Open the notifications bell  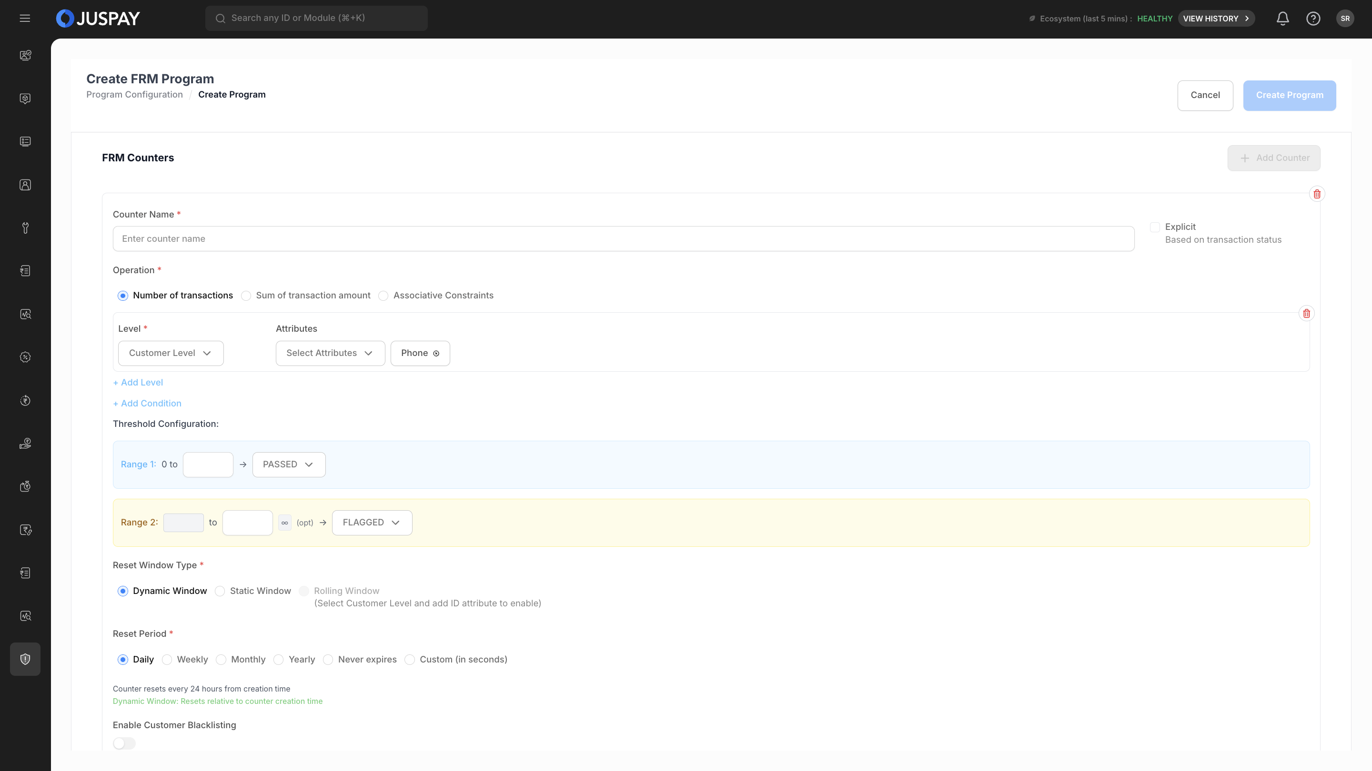pyautogui.click(x=1282, y=19)
